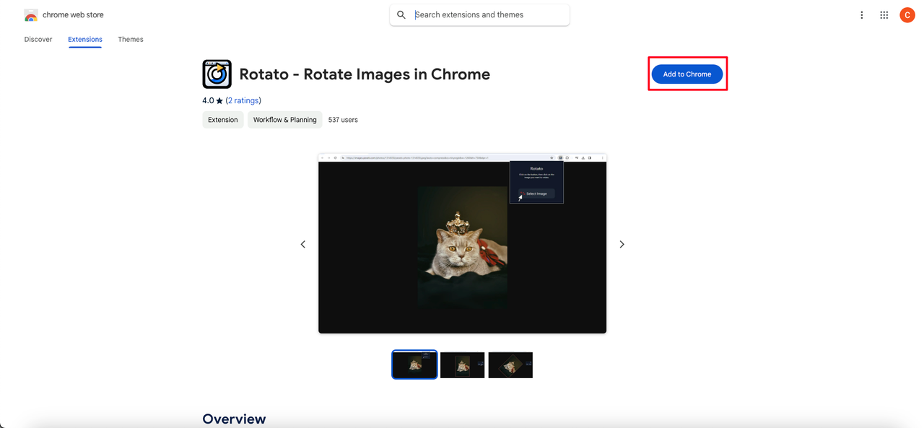Viewport: 924px width, 428px height.
Task: Switch to the Discover tab
Action: (38, 39)
